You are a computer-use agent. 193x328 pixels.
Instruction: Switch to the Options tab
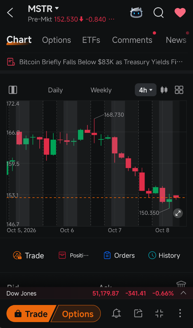(56, 40)
